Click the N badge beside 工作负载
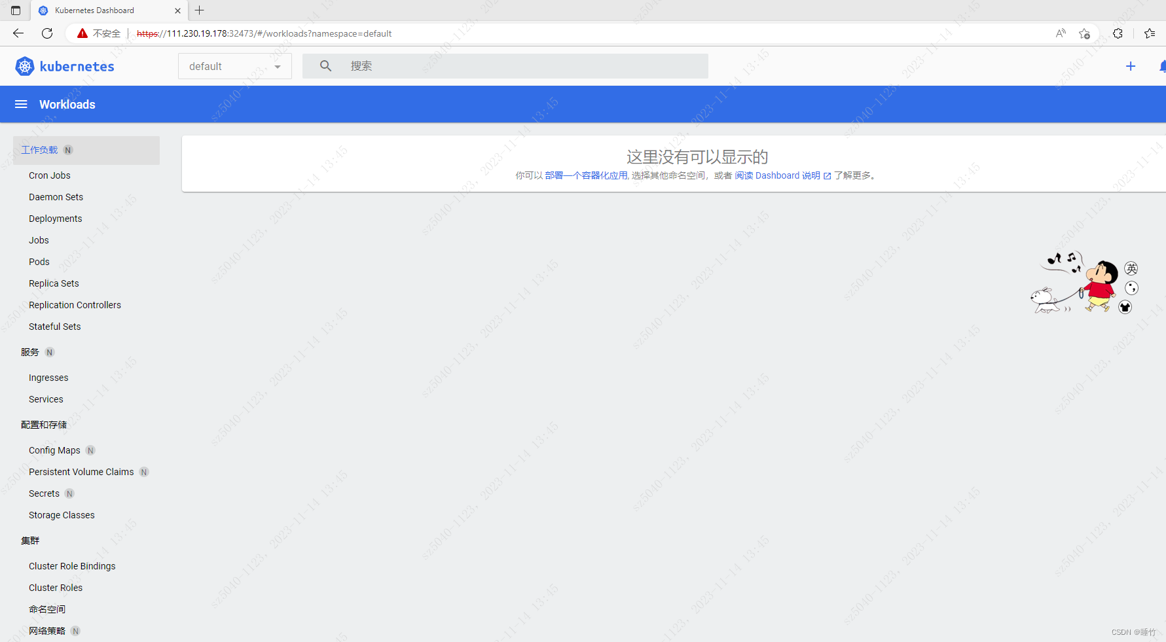This screenshot has width=1166, height=642. [x=68, y=151]
